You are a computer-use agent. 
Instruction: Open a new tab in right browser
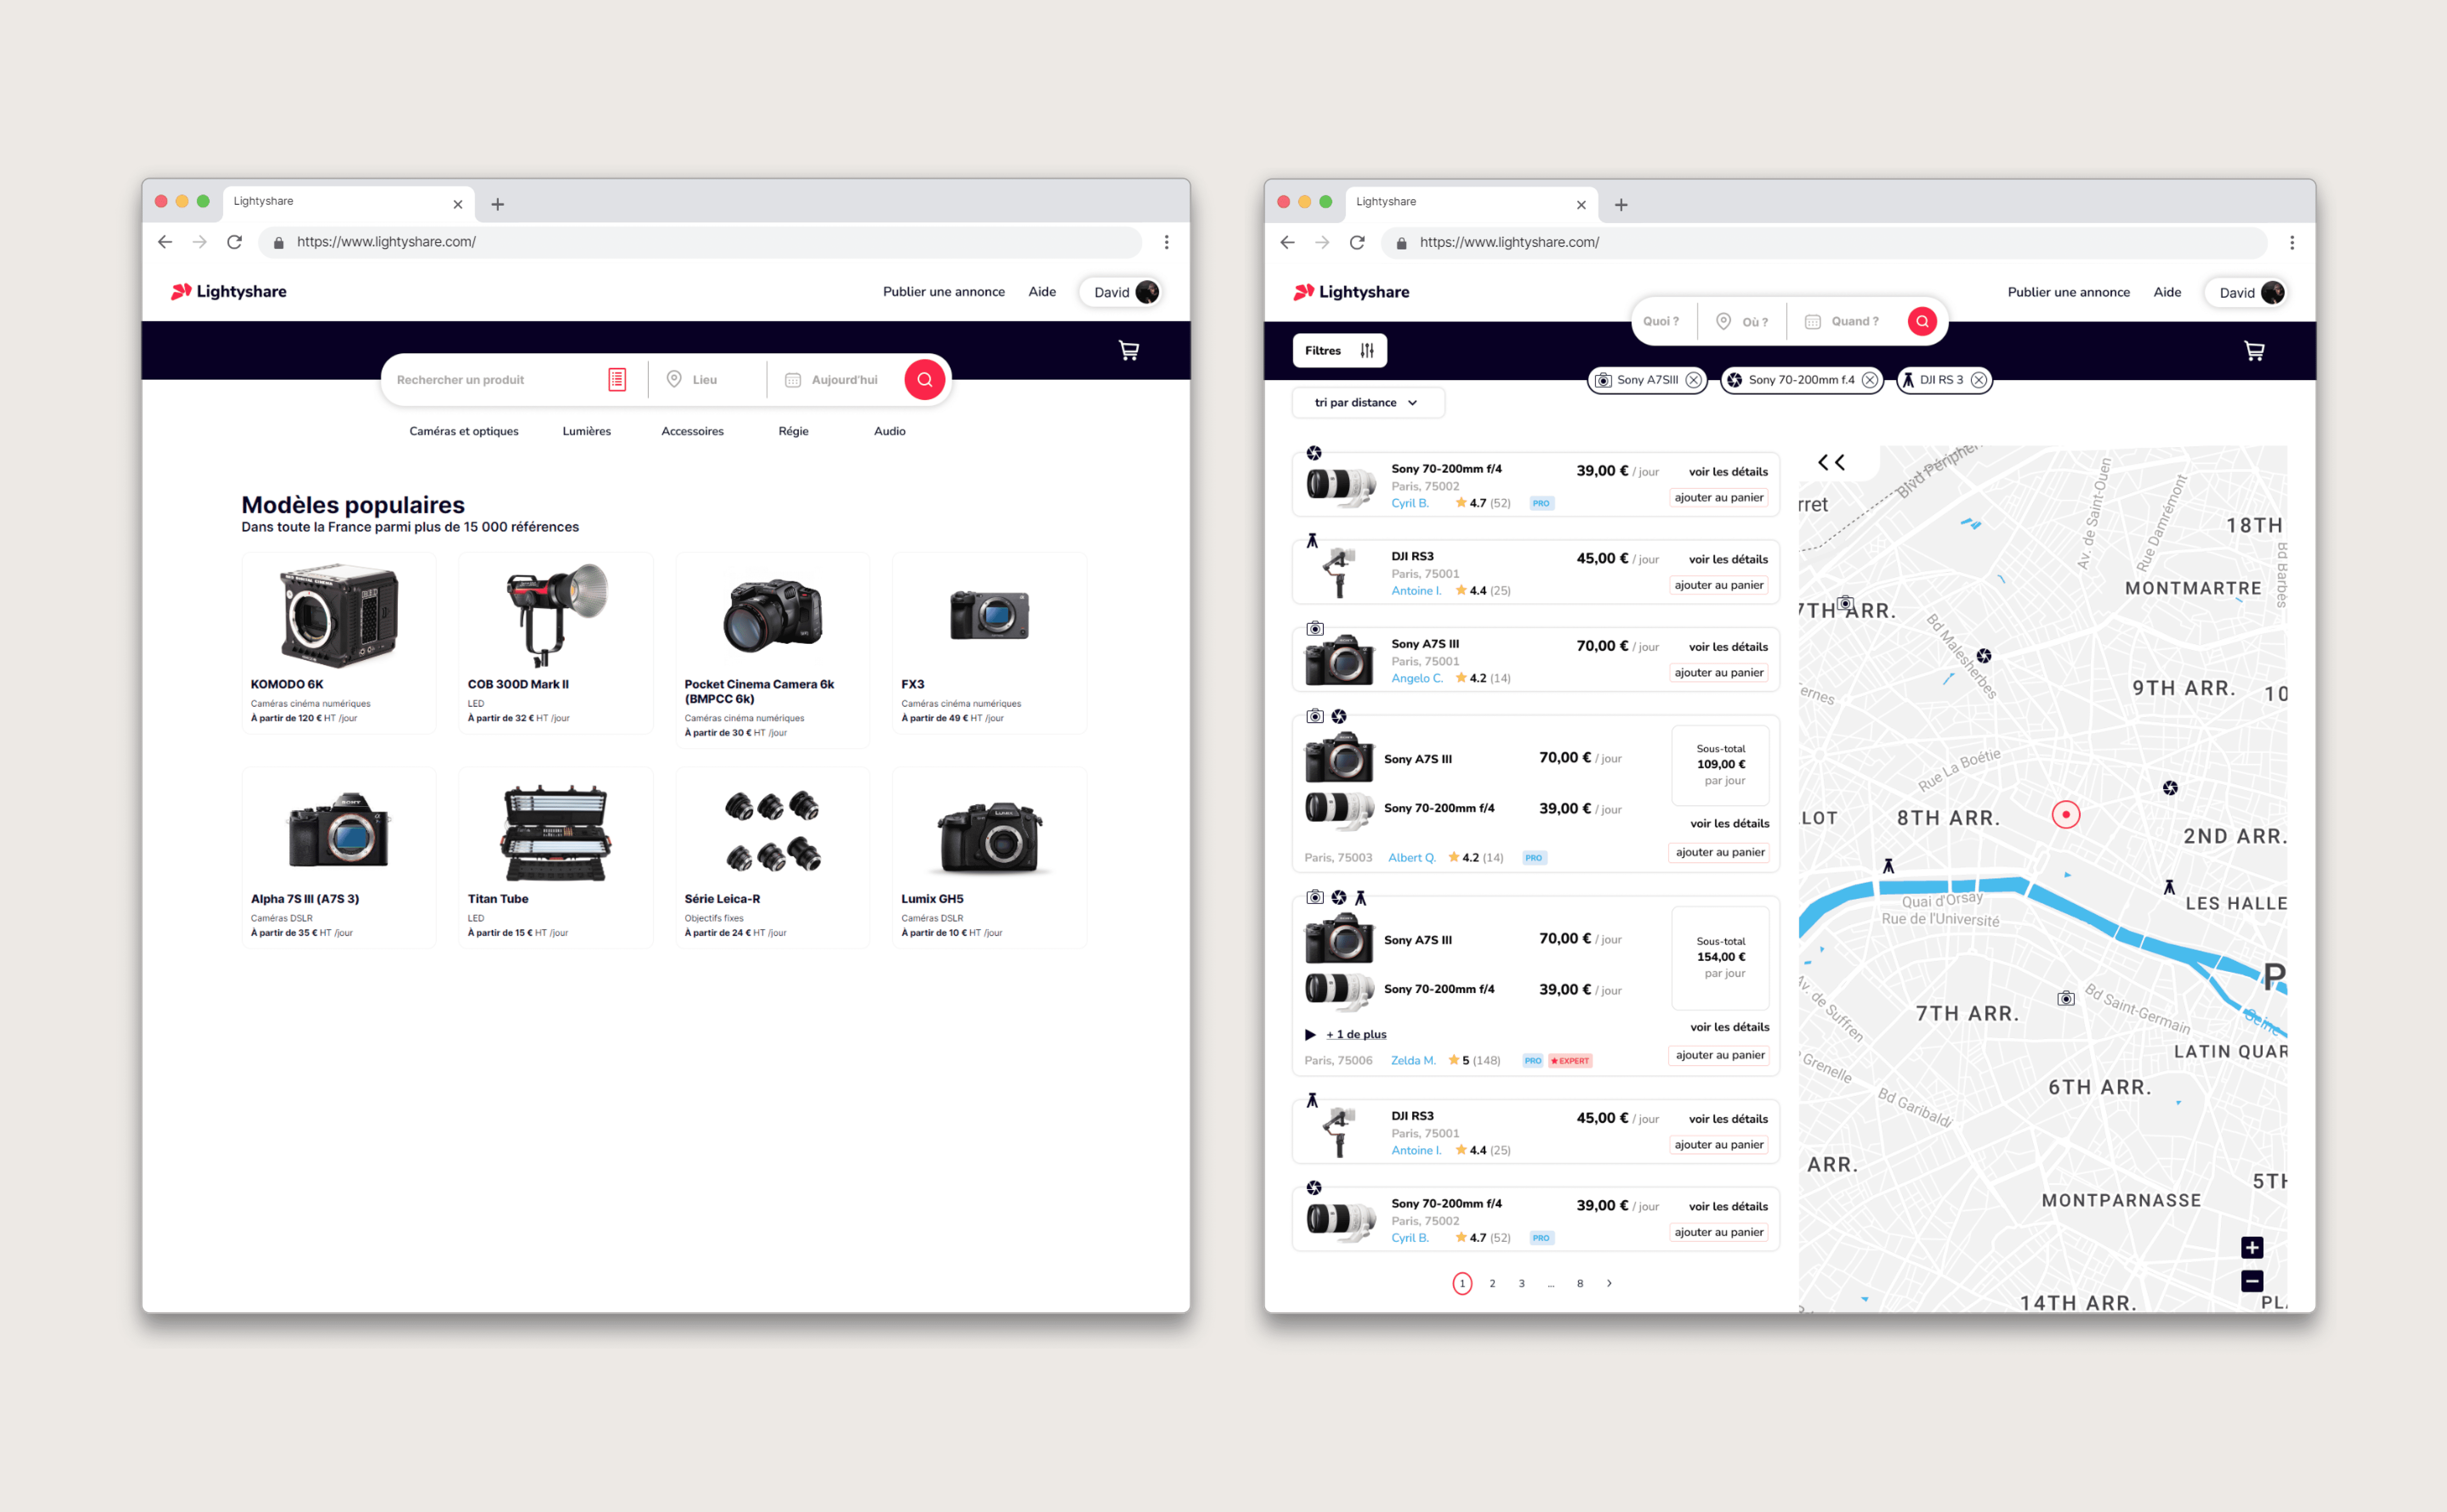1620,204
